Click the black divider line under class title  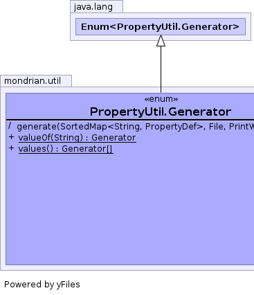[130, 120]
